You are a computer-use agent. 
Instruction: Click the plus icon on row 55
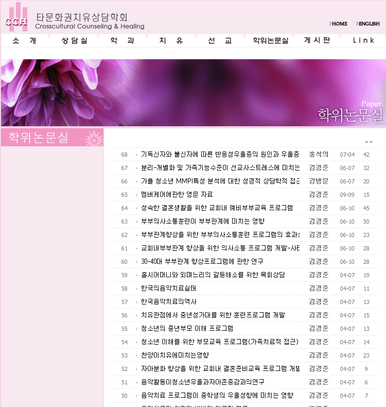pyautogui.click(x=136, y=329)
